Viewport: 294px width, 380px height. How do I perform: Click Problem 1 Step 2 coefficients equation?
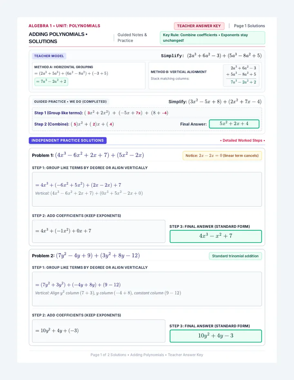pyautogui.click(x=63, y=231)
